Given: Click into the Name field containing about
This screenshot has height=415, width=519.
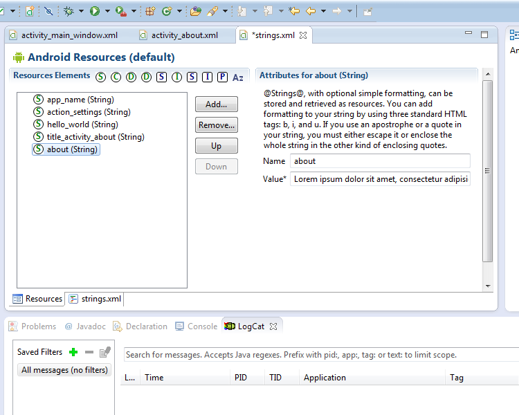Looking at the screenshot, I should (x=380, y=161).
